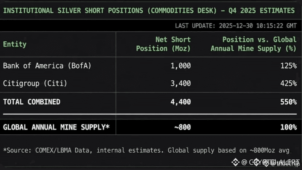
Task: Click the GLOBAL ANNUAL MINE SUPPLY* row label
Action: (x=56, y=127)
